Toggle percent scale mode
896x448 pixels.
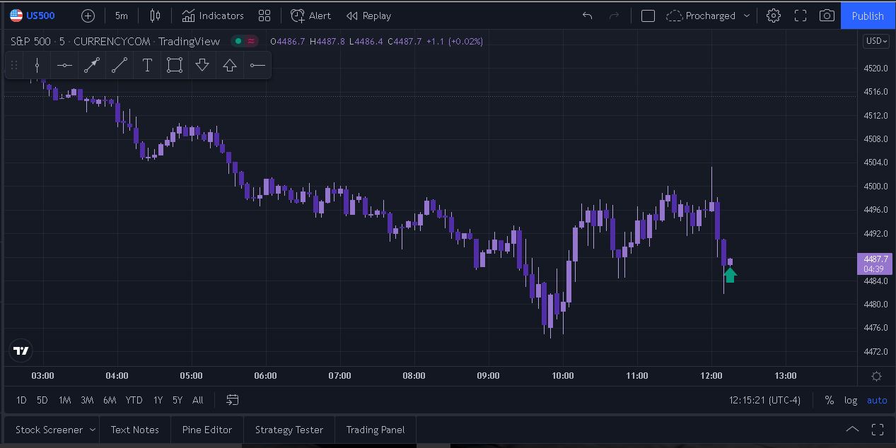(829, 400)
